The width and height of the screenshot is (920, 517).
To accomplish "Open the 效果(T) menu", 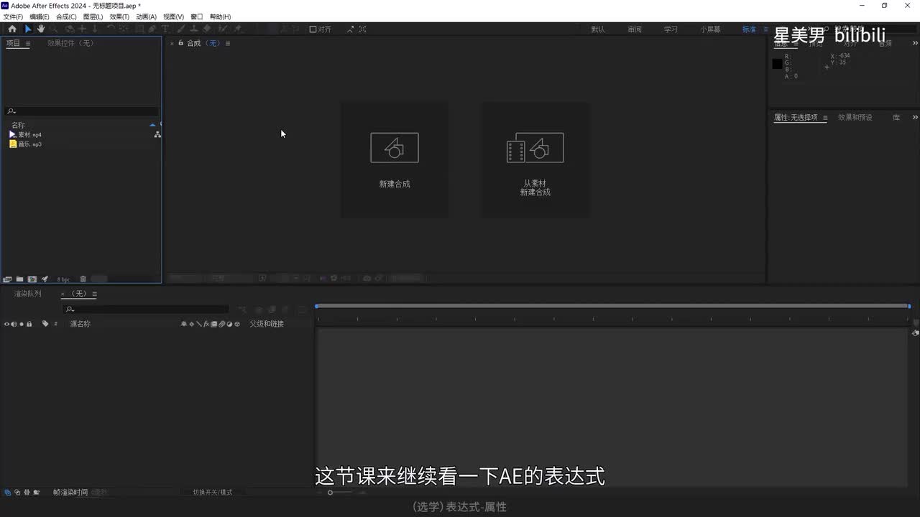I will coord(119,17).
